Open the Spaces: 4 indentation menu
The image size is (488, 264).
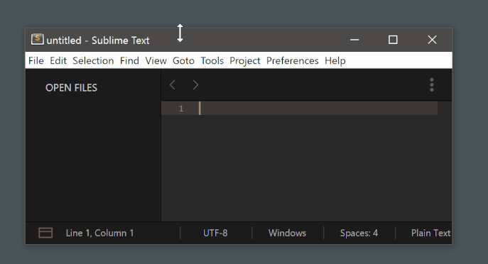(359, 233)
